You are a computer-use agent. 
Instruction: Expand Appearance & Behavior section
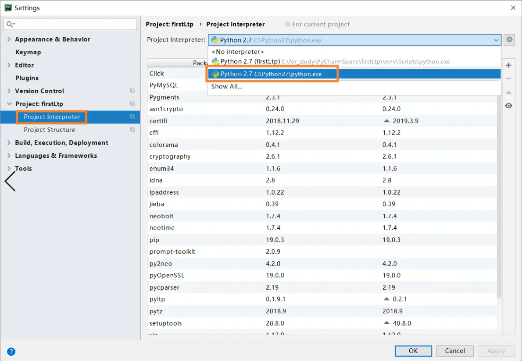[x=9, y=39]
